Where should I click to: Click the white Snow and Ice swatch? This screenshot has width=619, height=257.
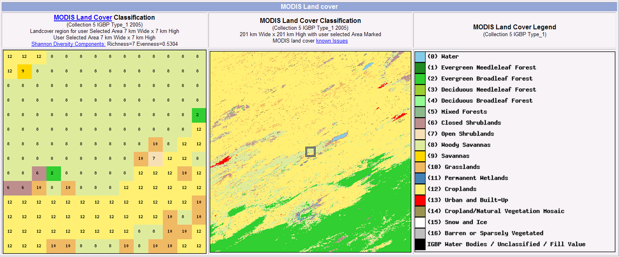(x=420, y=222)
